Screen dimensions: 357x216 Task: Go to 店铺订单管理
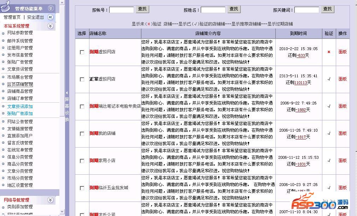point(20,98)
